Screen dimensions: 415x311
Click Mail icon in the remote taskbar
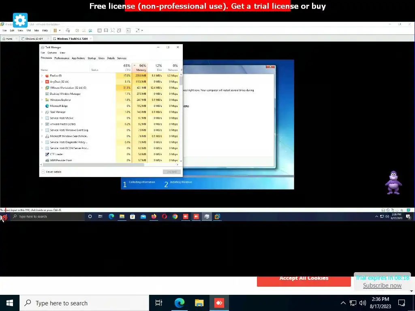(x=143, y=217)
